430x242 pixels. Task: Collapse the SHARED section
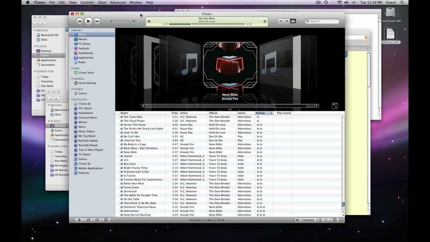tap(72, 79)
